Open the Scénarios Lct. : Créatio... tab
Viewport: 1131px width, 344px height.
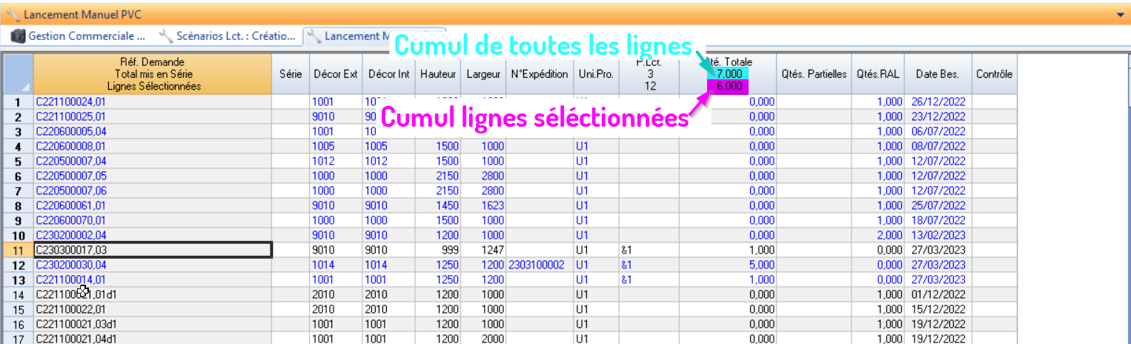[228, 36]
